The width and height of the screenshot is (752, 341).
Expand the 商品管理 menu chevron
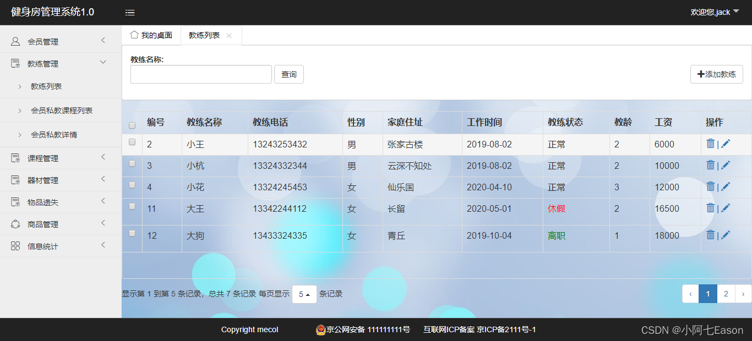103,223
